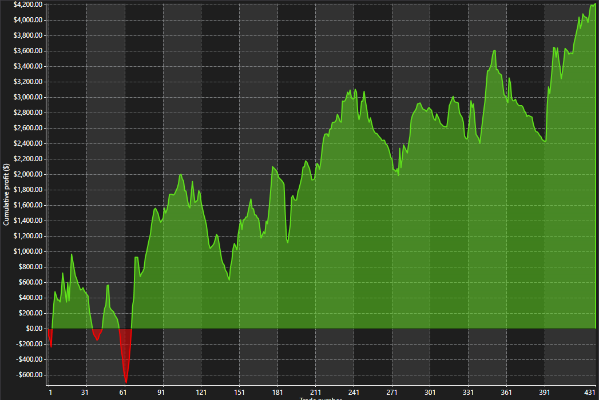This screenshot has height=400, width=599.
Task: Click the $1,600.00 y-axis label
Action: click(28, 205)
